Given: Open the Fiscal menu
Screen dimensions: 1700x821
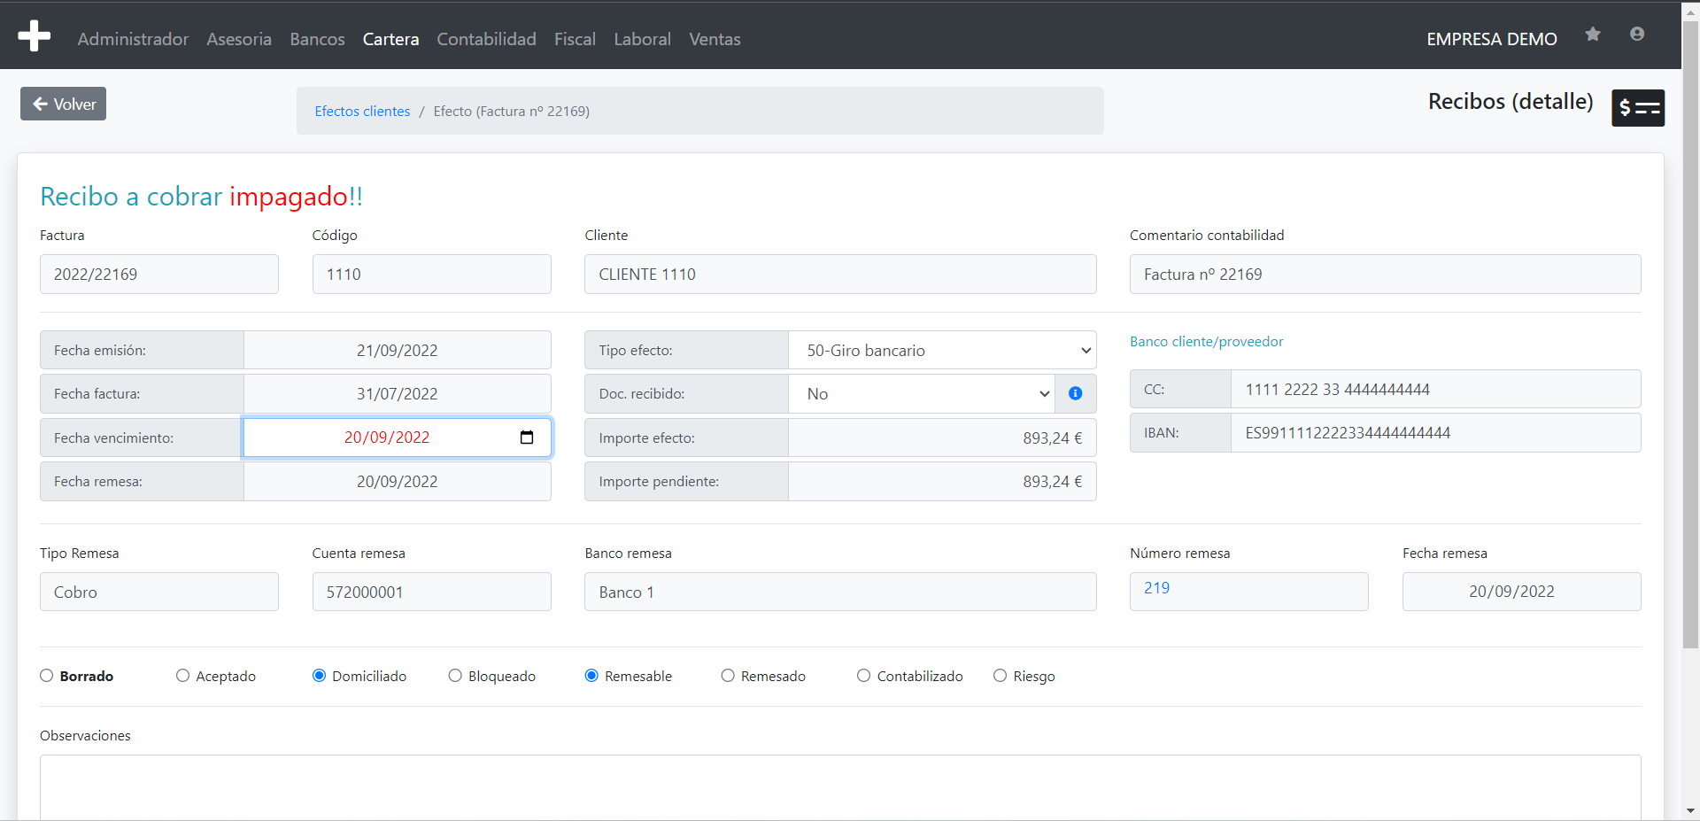Looking at the screenshot, I should click(575, 39).
